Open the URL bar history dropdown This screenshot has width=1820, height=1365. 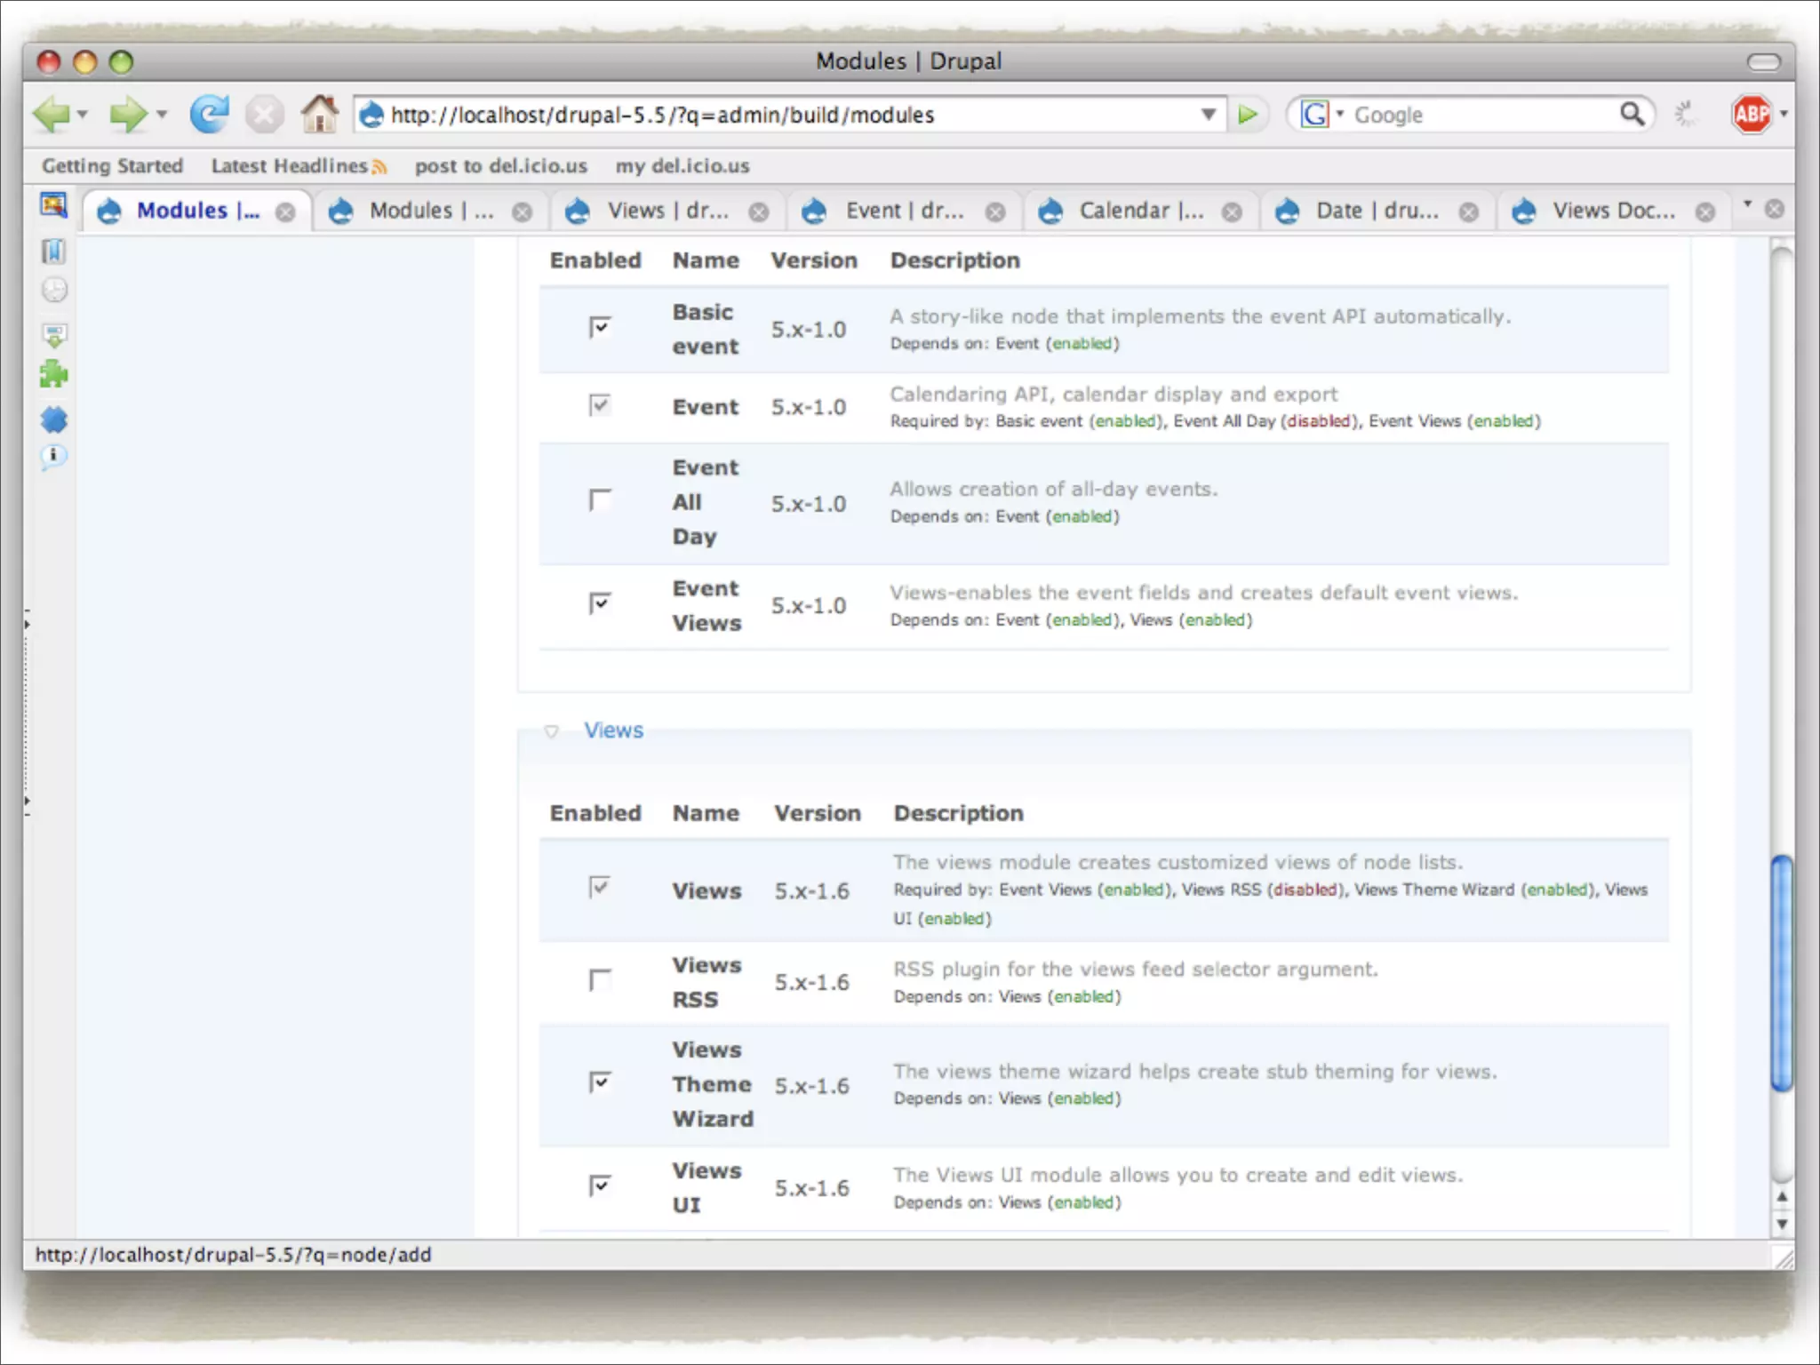pyautogui.click(x=1209, y=115)
